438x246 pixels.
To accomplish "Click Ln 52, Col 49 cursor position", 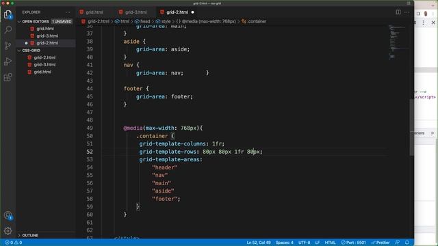I will click(x=259, y=243).
